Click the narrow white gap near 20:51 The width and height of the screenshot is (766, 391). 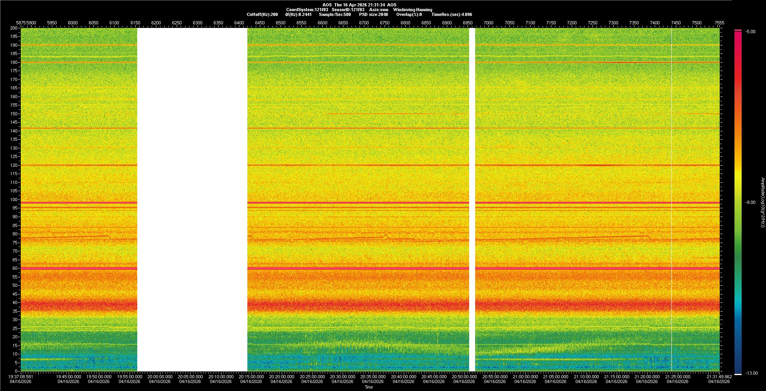(x=472, y=199)
